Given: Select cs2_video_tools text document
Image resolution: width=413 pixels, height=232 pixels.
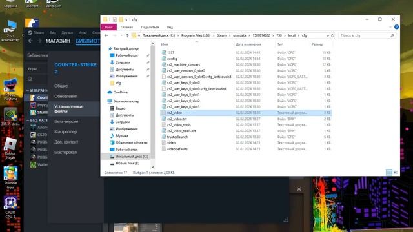Looking at the screenshot, I should 179,125.
